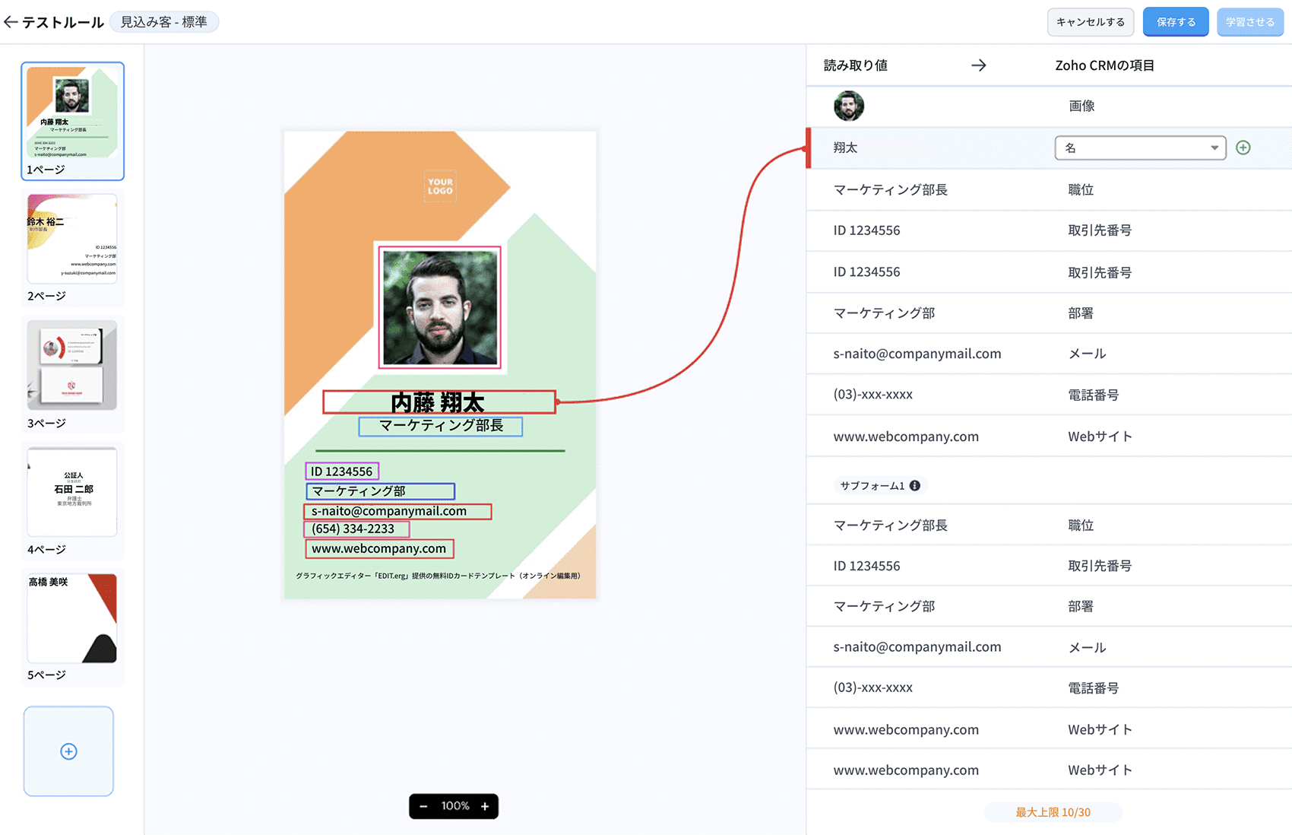Click the テストルール page title
The width and height of the screenshot is (1292, 835).
pos(62,22)
